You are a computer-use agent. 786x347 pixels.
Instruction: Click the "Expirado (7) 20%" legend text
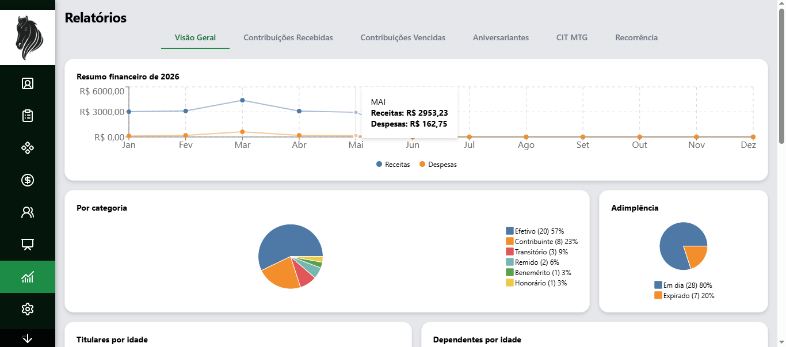point(689,295)
